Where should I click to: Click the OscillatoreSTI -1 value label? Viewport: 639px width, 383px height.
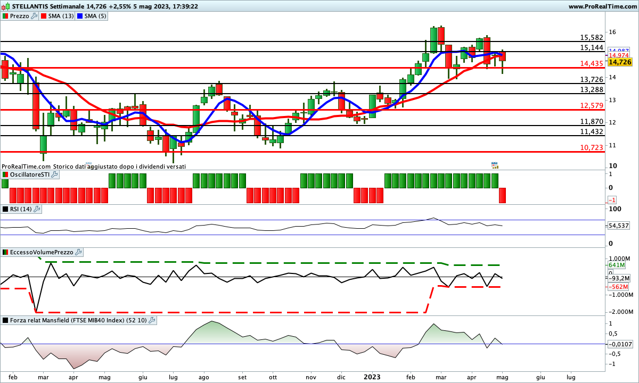[x=612, y=199]
